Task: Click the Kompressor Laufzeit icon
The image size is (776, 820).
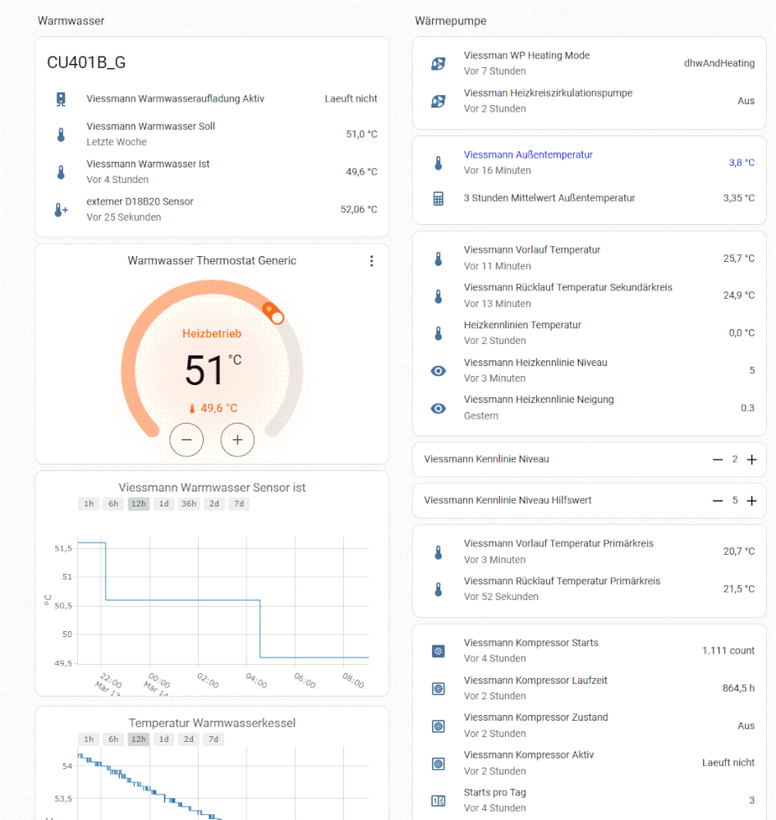Action: tap(439, 689)
